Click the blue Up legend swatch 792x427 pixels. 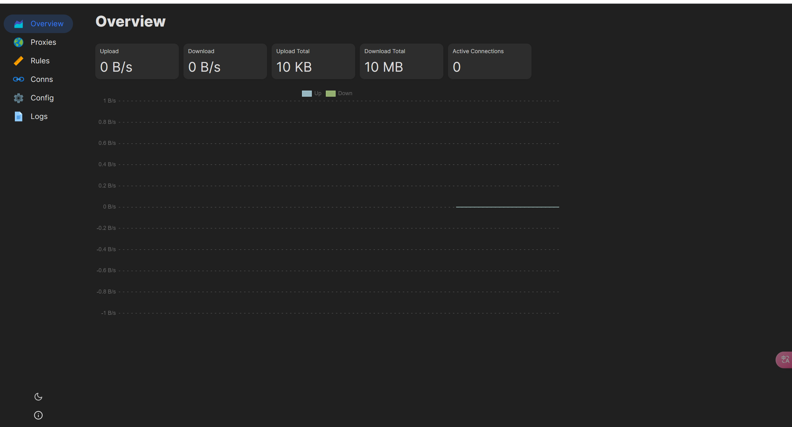pyautogui.click(x=307, y=94)
